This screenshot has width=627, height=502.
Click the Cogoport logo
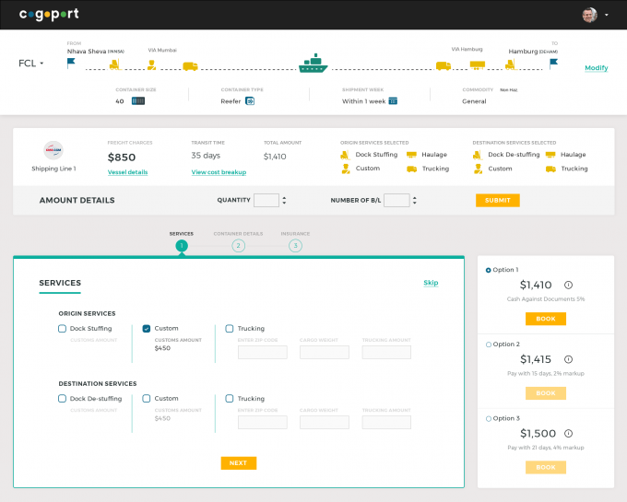pyautogui.click(x=49, y=15)
